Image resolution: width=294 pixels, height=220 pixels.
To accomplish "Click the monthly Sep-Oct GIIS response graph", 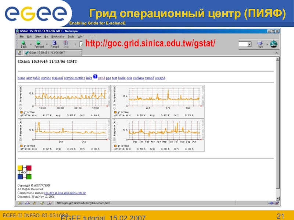I will pos(64,135).
